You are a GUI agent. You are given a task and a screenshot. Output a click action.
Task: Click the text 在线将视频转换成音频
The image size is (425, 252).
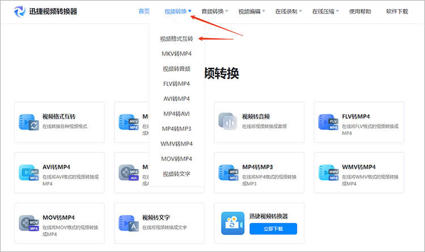click(x=264, y=126)
